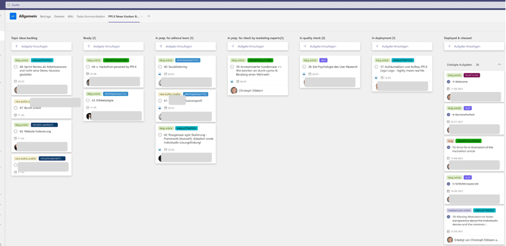This screenshot has width=506, height=246.
Task: Open the Tasks Kommunikation tab
Action: point(90,17)
